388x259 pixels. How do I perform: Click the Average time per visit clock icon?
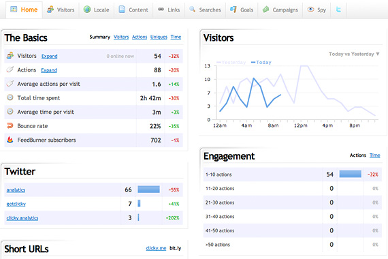coord(10,112)
